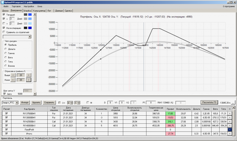Image resolution: width=237 pixels, height=141 pixels.
Task: Open the О програме menu
Action: click(x=229, y=6)
